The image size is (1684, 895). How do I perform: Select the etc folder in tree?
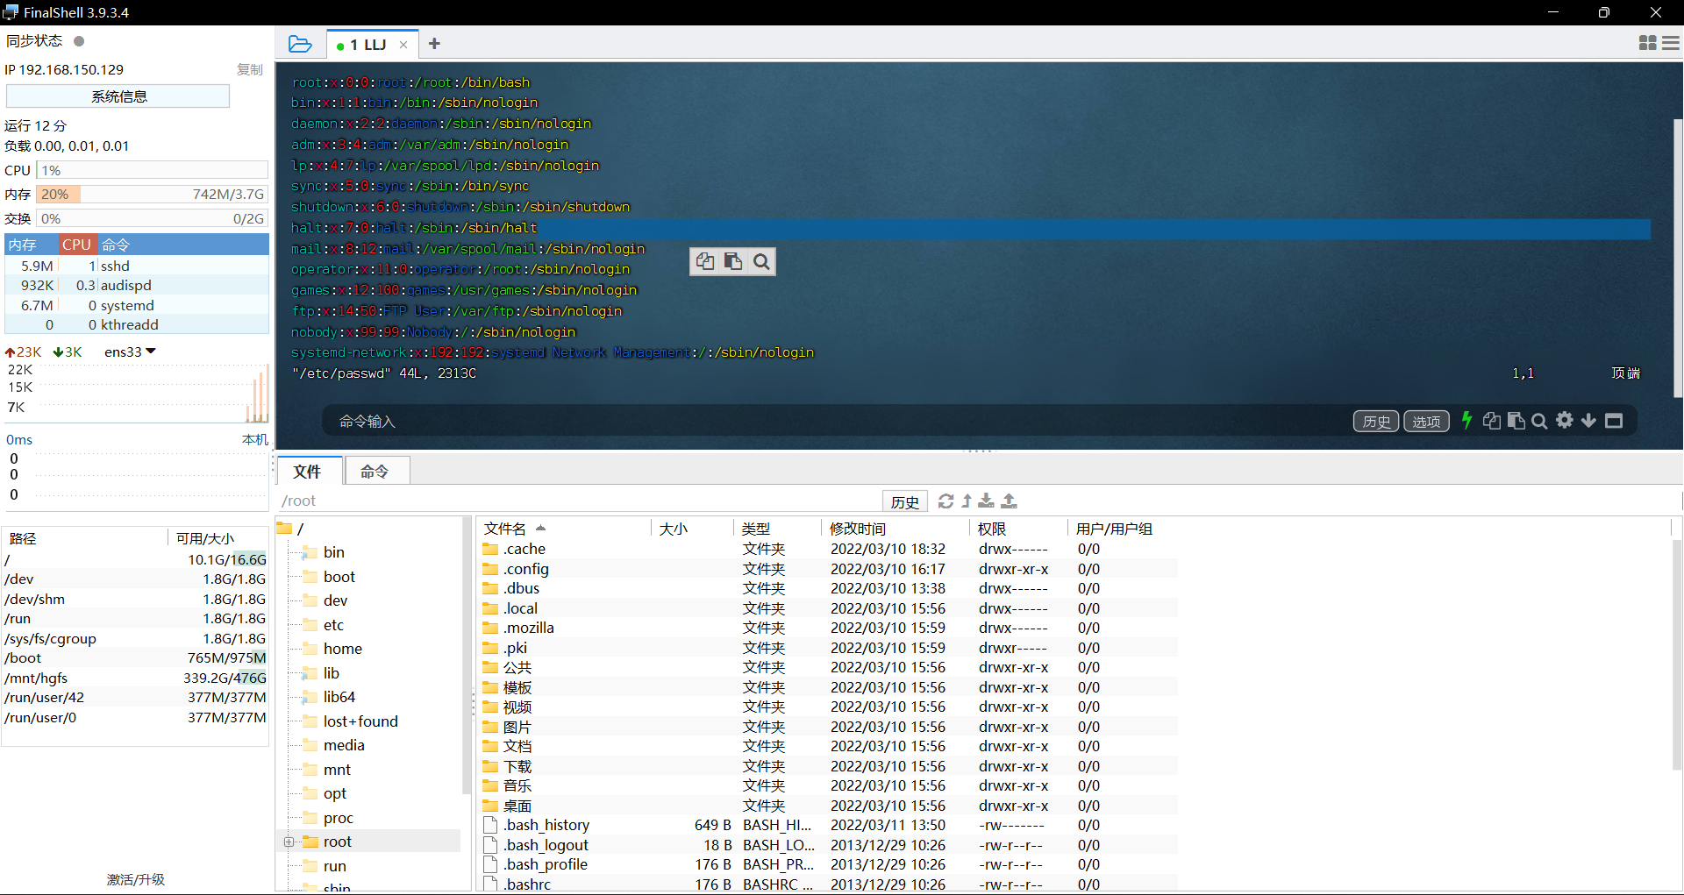click(x=333, y=625)
